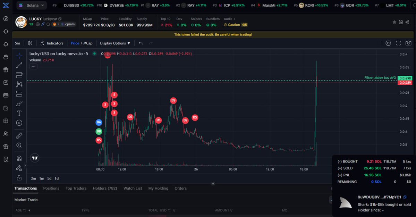Select the Fibonacci retracement tool

(19, 75)
